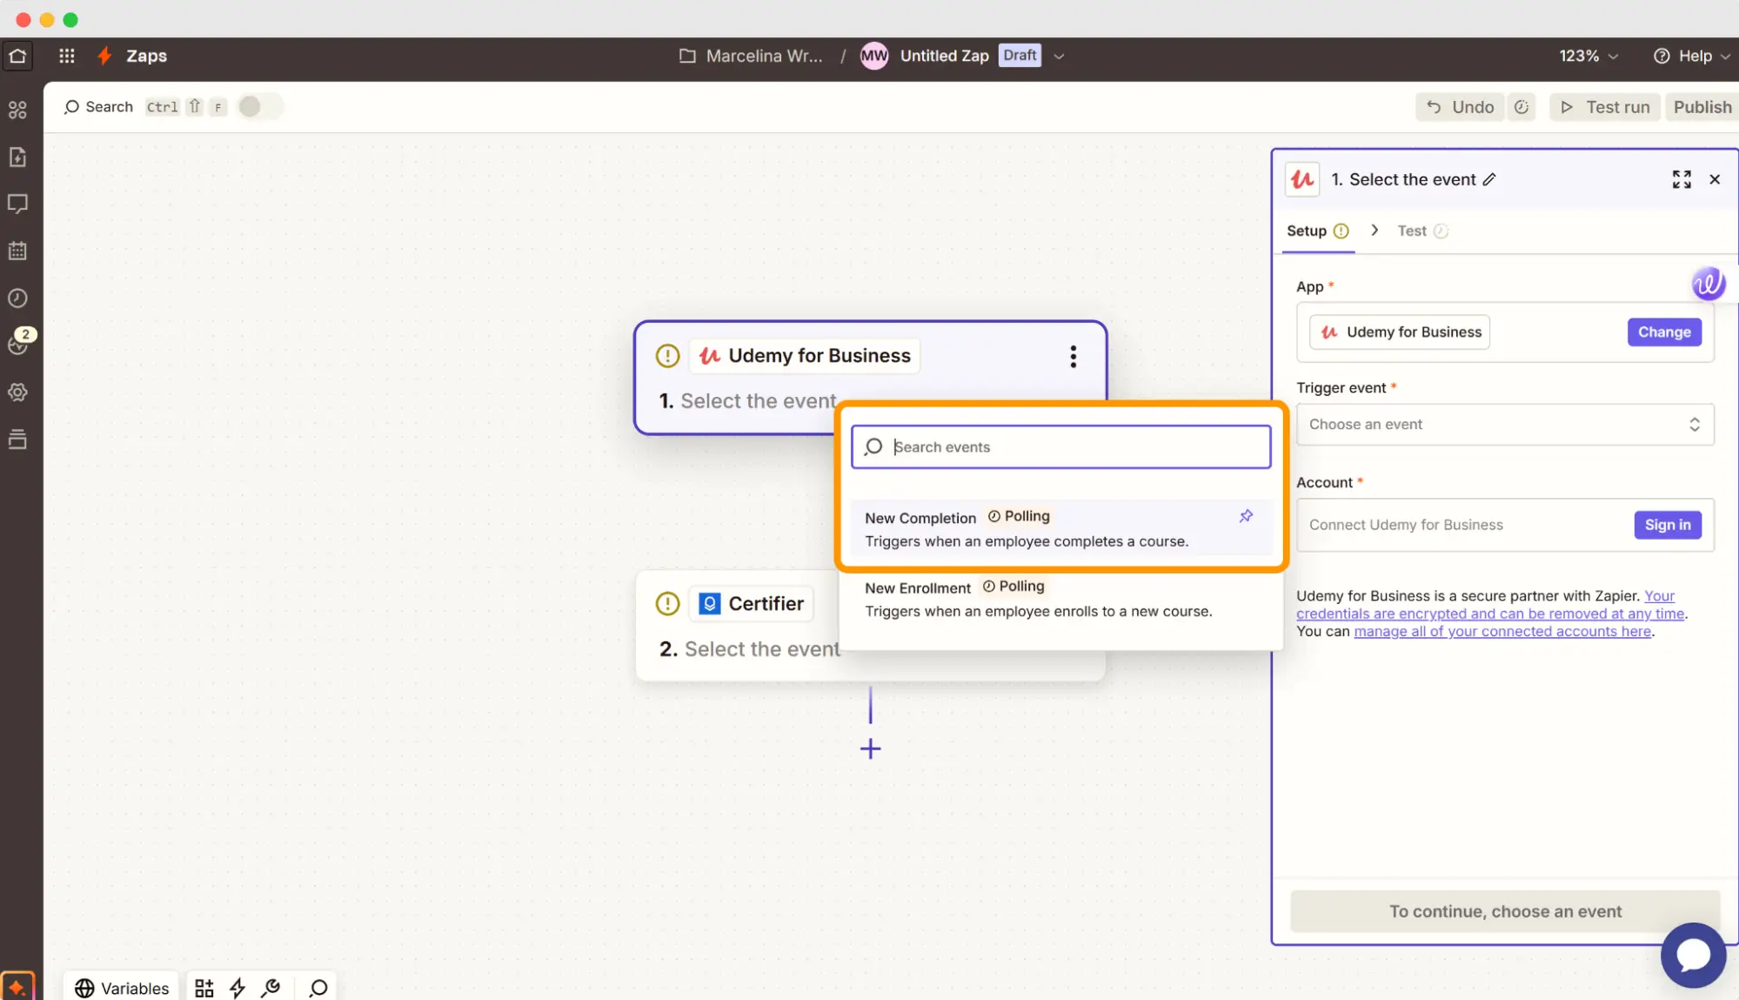Open the Help menu
The width and height of the screenshot is (1739, 1000).
[x=1691, y=56]
